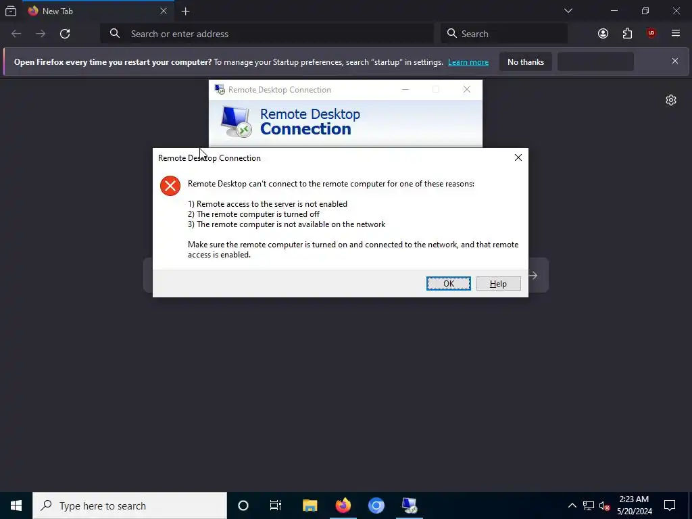Switch to Firefox on the taskbar
The width and height of the screenshot is (692, 519).
343,505
